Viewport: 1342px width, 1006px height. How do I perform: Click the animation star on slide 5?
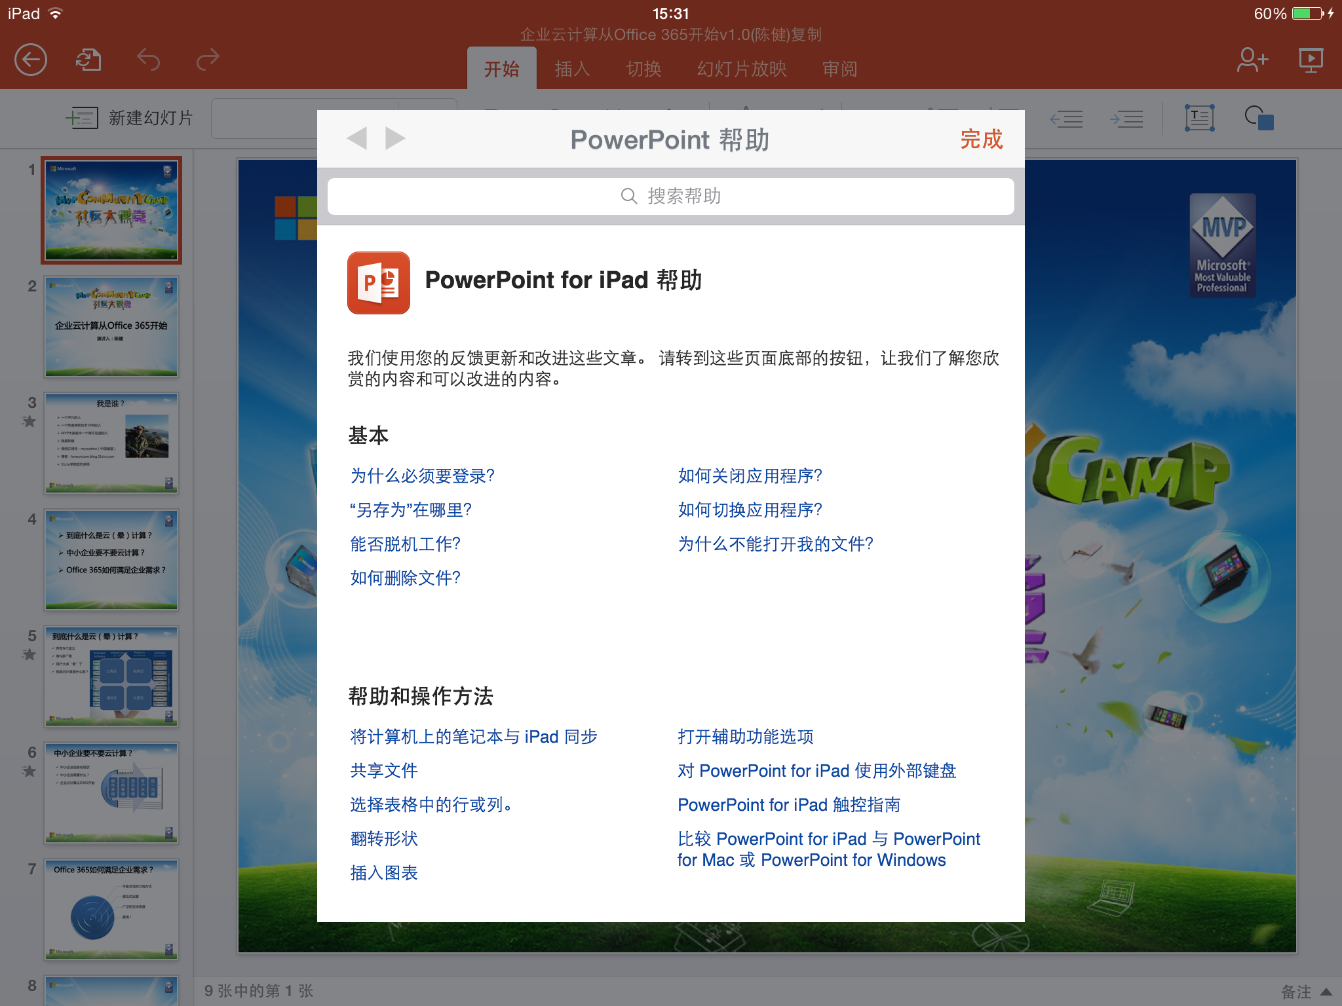pyautogui.click(x=29, y=654)
